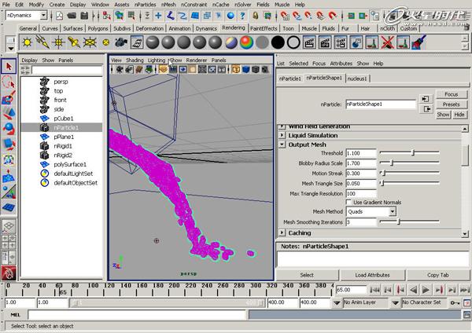This screenshot has height=333, width=472.
Task: Open the paint brush tool on shelf
Action: tap(419, 42)
